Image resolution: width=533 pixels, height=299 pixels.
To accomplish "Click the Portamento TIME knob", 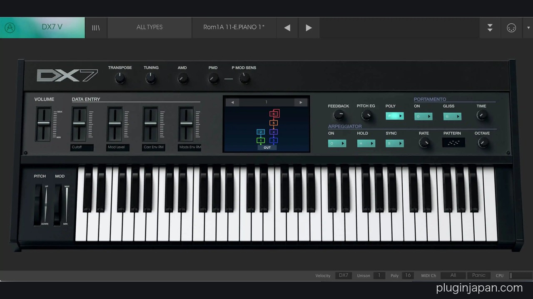I will click(x=482, y=116).
